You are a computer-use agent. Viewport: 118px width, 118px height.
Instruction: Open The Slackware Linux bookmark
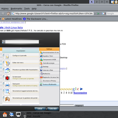click(x=36, y=19)
